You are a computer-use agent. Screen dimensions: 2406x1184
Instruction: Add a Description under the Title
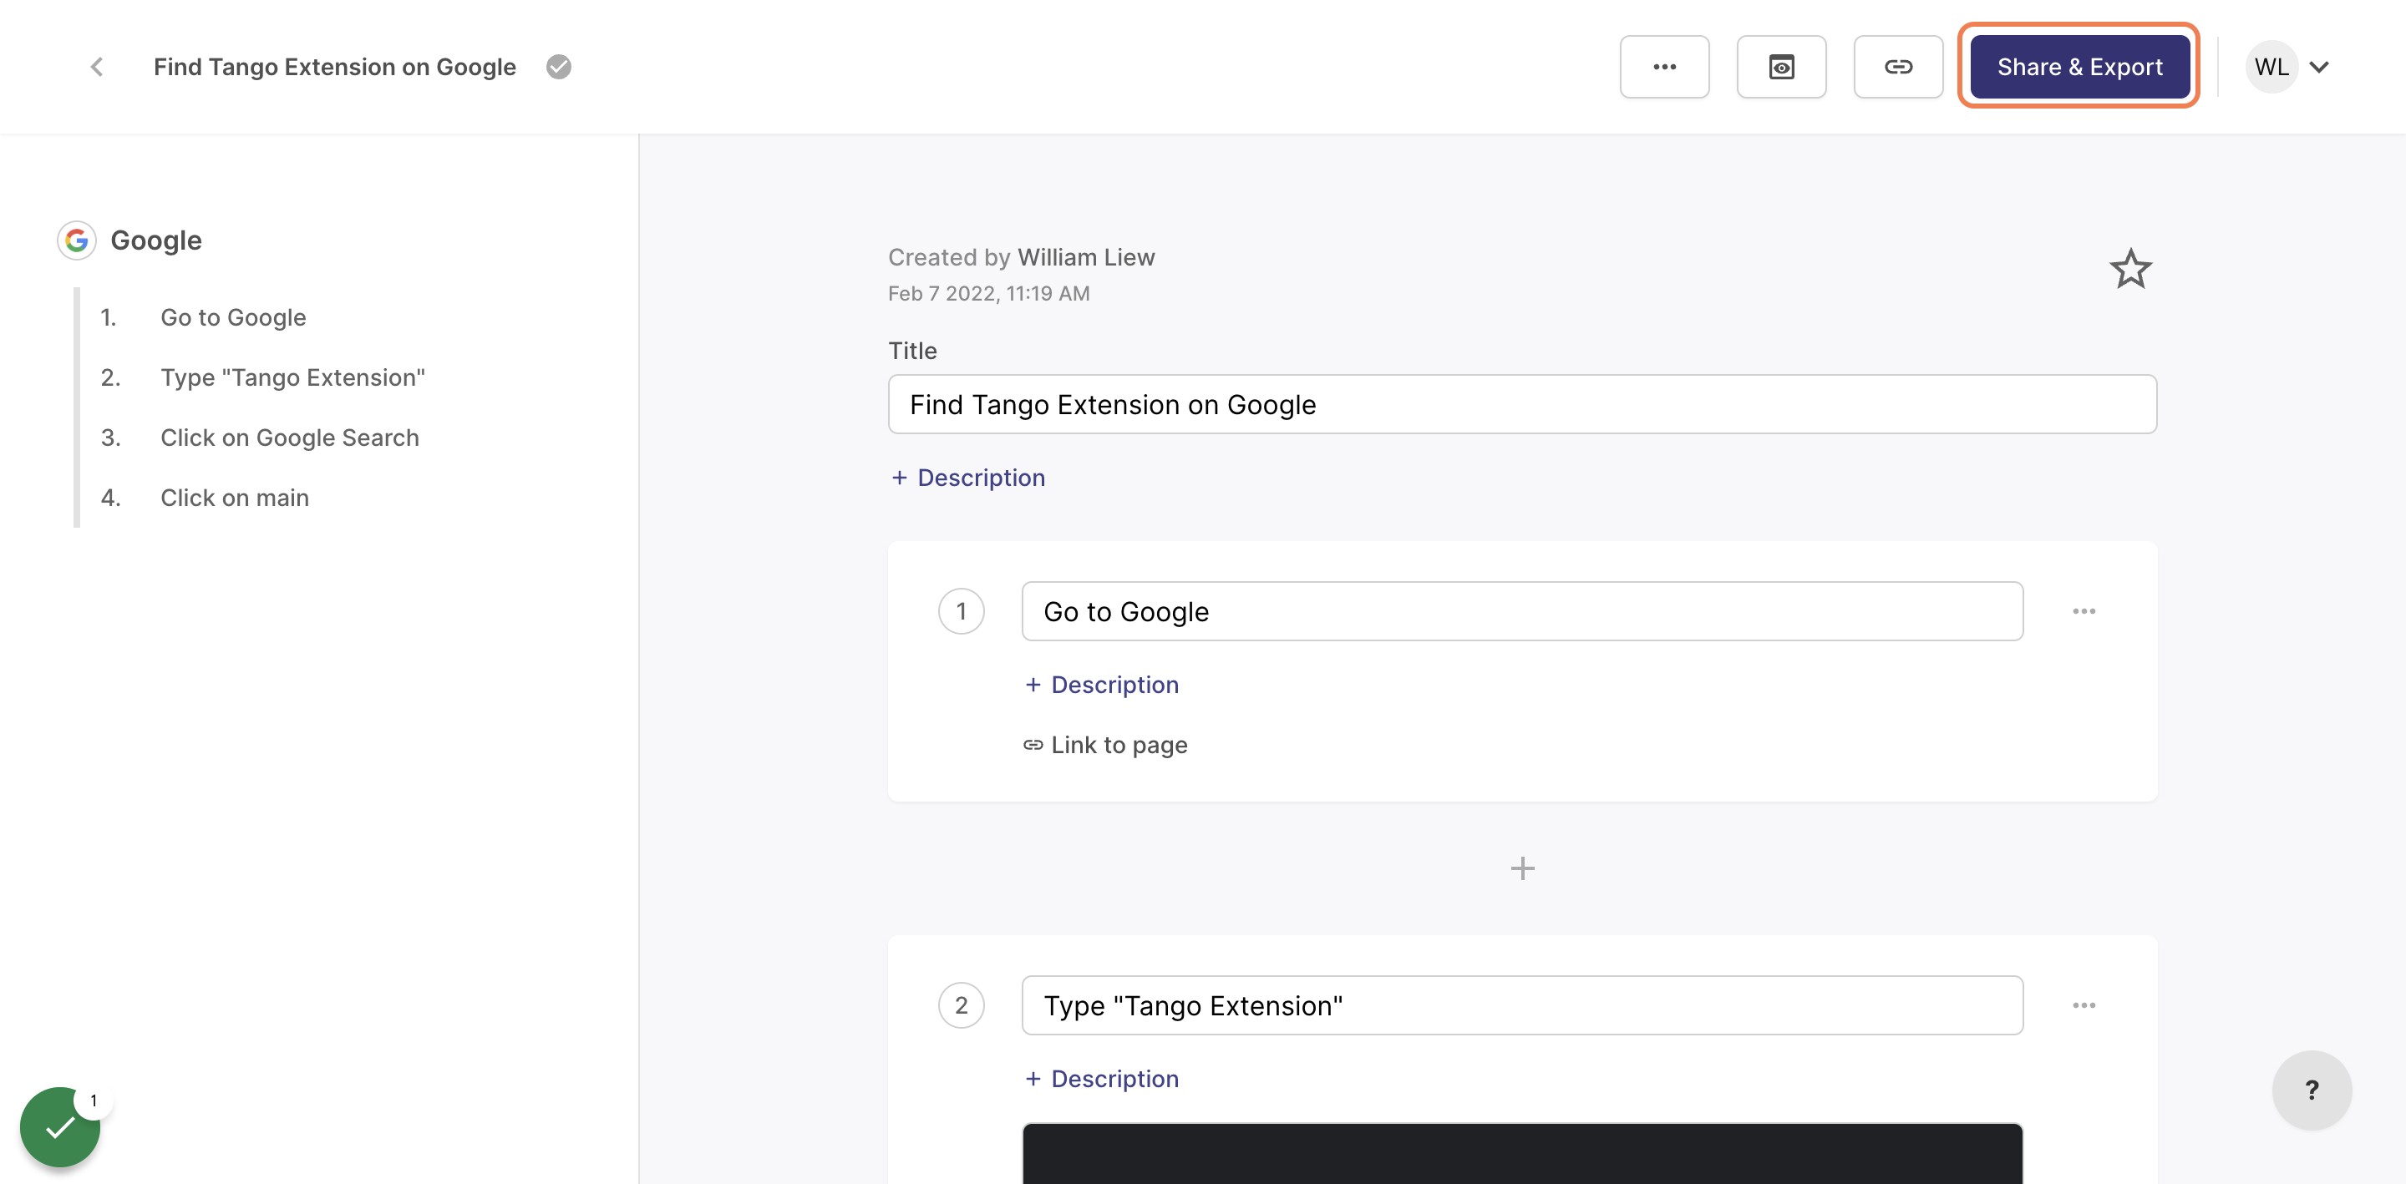967,477
